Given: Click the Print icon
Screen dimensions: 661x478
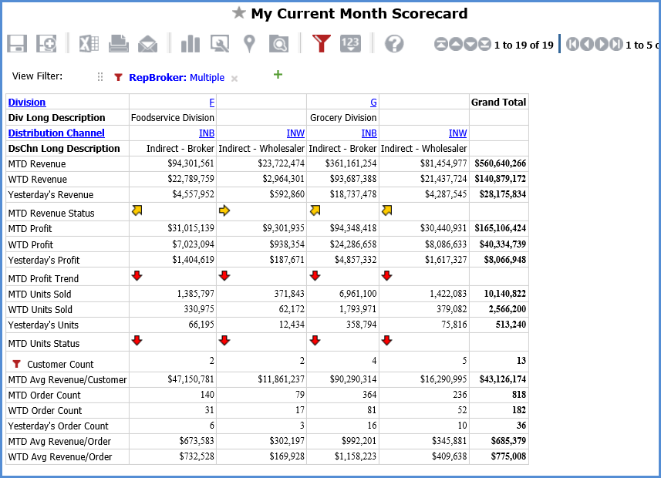Looking at the screenshot, I should [118, 44].
